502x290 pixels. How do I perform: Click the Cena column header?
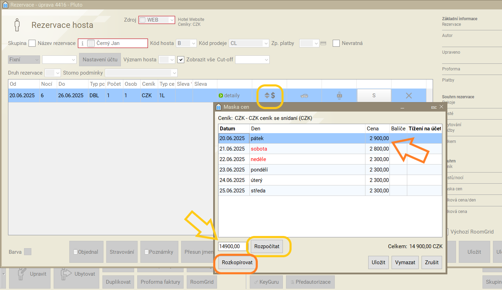pyautogui.click(x=377, y=129)
